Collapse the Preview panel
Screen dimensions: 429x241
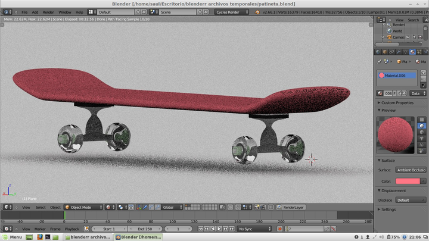pos(388,110)
